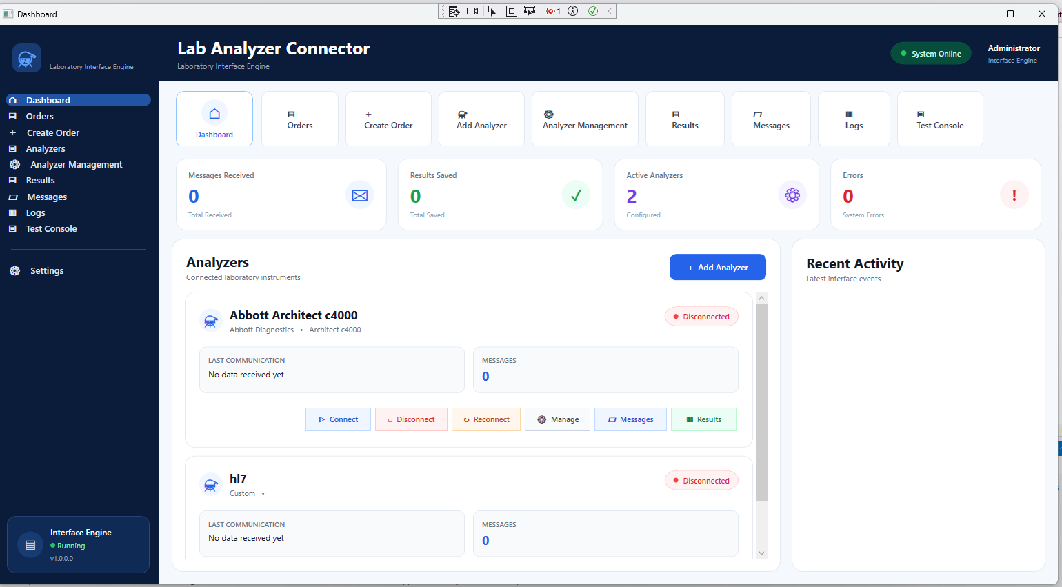Toggle display layout adorners square icon
The width and height of the screenshot is (1062, 587).
click(512, 11)
